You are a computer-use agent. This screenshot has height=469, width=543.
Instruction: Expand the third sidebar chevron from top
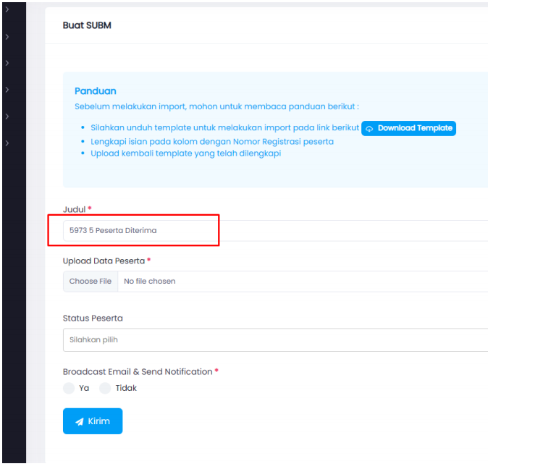tap(7, 63)
